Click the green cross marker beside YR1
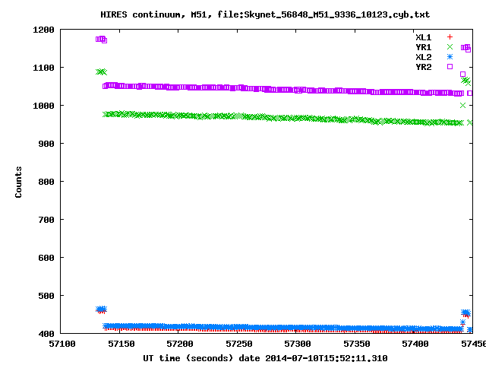 [x=450, y=47]
